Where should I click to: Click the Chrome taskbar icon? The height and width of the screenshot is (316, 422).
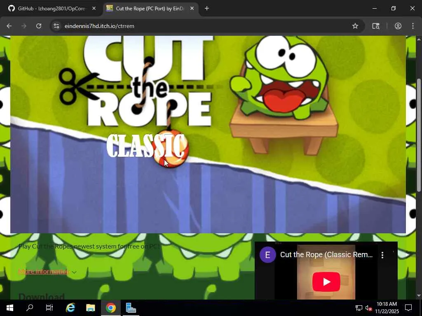point(110,308)
